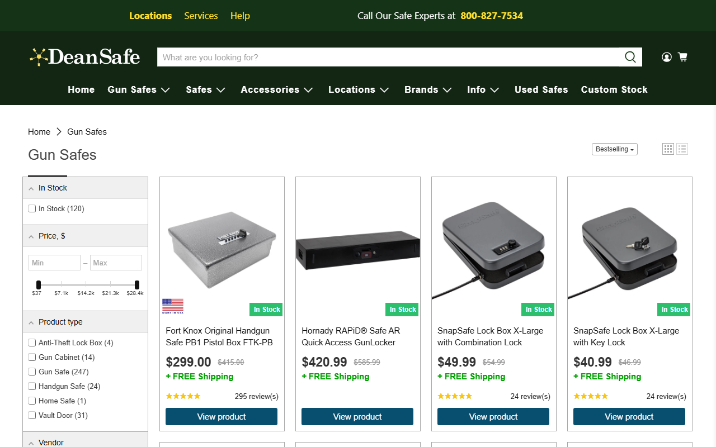
Task: Expand the Info nav menu
Action: pos(483,89)
